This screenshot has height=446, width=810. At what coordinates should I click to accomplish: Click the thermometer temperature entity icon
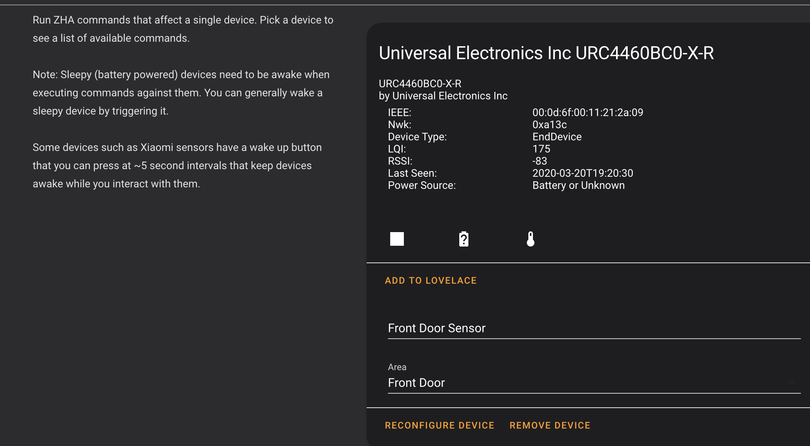coord(531,239)
